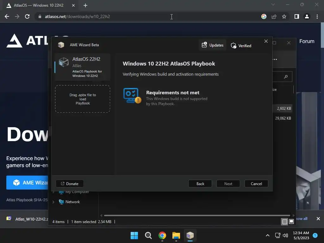Share this page icon
Viewport: 324px width, 243px height.
tap(274, 16)
